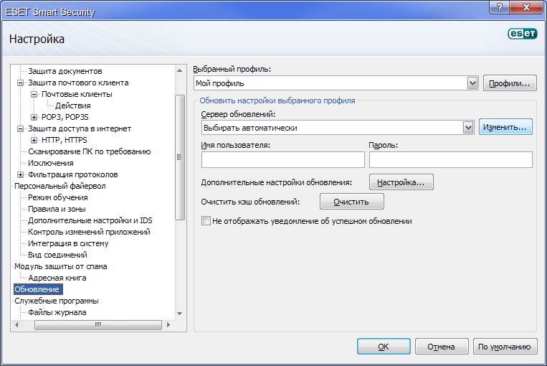The width and height of the screenshot is (547, 366).
Task: Click the ESET logo icon
Action: (522, 34)
